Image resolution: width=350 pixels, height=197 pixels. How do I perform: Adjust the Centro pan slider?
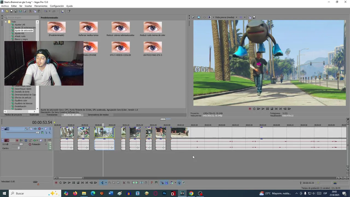pos(19,148)
